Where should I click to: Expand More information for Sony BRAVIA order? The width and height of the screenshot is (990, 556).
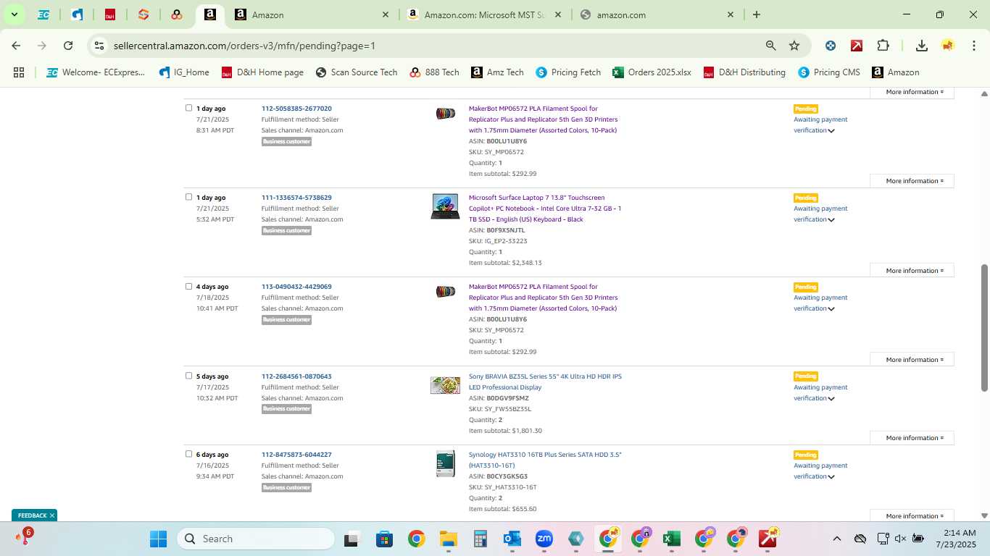(x=912, y=438)
